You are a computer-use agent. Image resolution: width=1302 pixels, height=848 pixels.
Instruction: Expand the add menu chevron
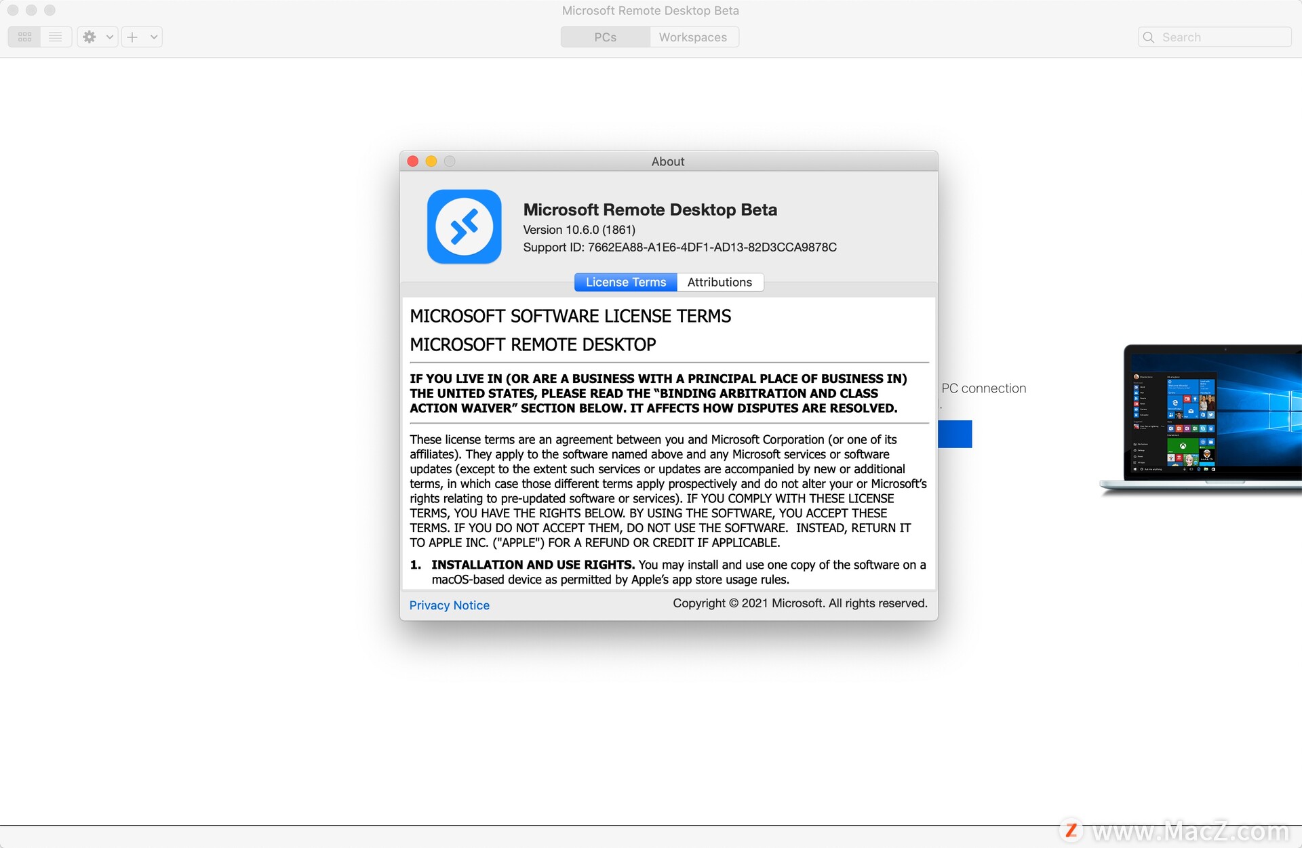click(154, 37)
